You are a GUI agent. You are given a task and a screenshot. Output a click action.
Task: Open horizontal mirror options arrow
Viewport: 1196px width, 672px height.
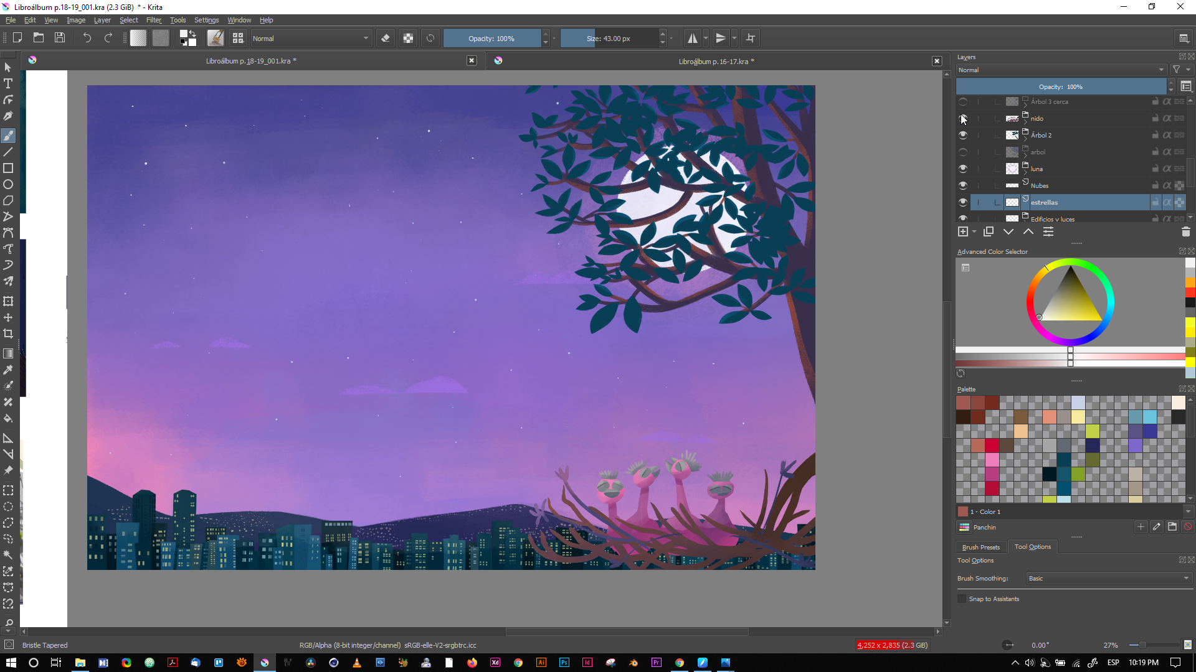coord(706,38)
